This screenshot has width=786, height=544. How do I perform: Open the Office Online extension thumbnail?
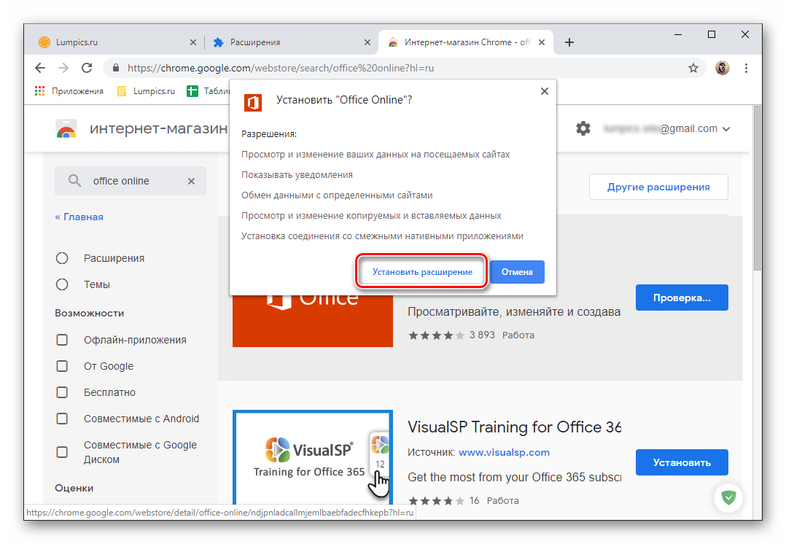click(313, 321)
